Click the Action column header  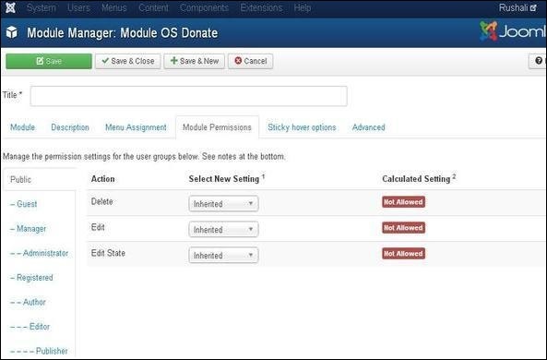click(103, 179)
